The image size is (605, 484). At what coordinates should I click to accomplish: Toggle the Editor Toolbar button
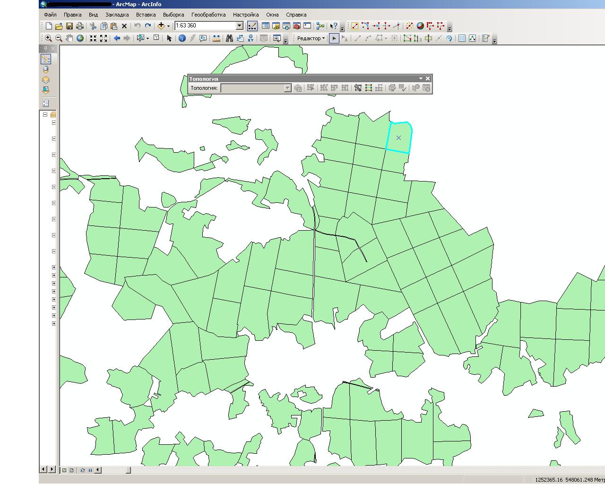pyautogui.click(x=252, y=26)
